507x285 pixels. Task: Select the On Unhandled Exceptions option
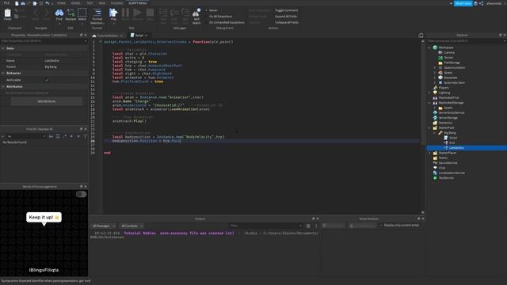coord(227,22)
